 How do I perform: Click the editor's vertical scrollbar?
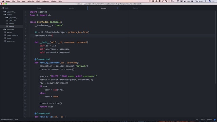point(216,47)
